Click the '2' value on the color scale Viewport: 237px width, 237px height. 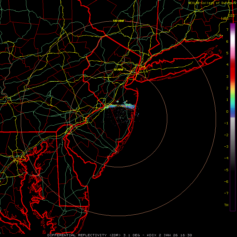coord(227,88)
